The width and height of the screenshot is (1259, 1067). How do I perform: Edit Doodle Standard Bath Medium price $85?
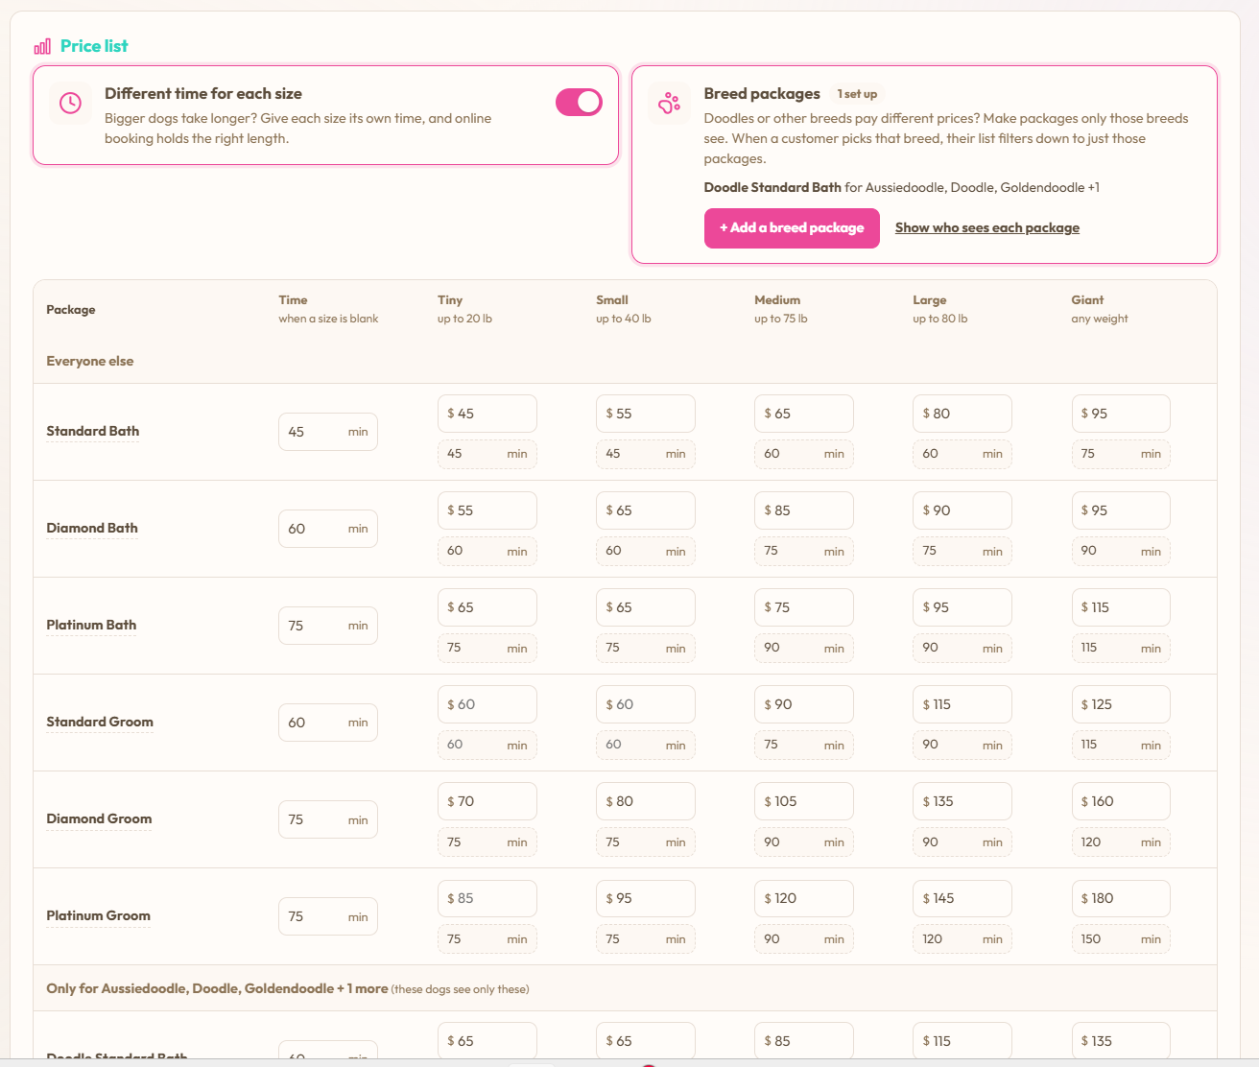coord(804,1040)
